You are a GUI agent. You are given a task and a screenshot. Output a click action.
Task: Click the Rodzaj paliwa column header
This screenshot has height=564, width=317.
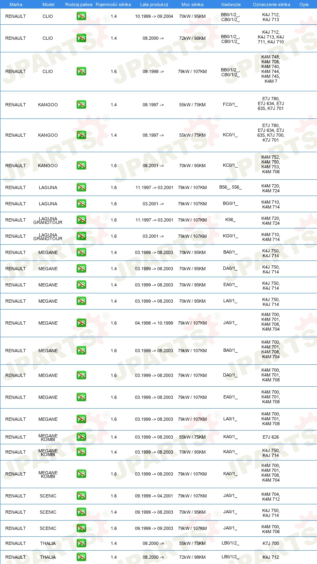click(79, 4)
